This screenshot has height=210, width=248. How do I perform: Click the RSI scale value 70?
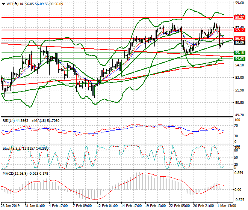click(x=236, y=126)
